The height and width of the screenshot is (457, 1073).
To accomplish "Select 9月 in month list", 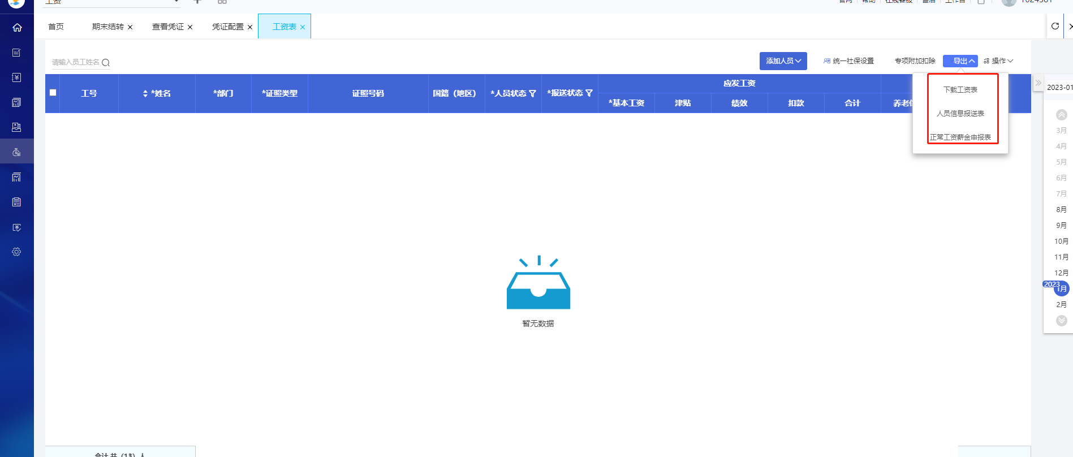I will (x=1061, y=226).
